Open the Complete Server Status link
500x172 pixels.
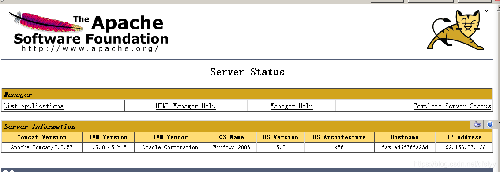452,106
